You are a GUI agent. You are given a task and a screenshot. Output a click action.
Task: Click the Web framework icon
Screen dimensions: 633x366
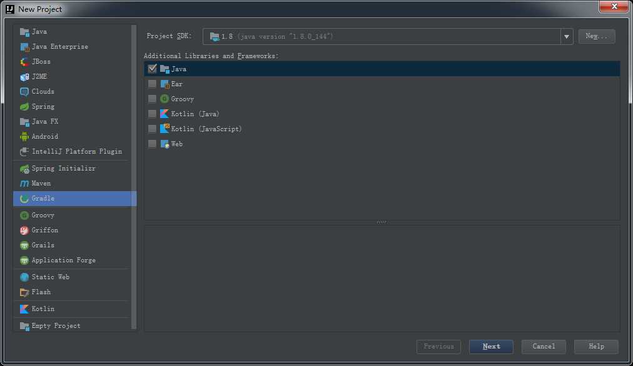pyautogui.click(x=165, y=144)
